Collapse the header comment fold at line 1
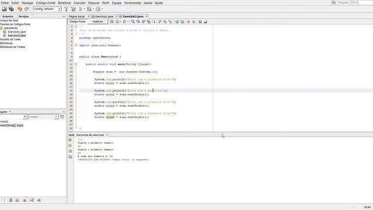This screenshot has width=373, height=210. pyautogui.click(x=76, y=26)
